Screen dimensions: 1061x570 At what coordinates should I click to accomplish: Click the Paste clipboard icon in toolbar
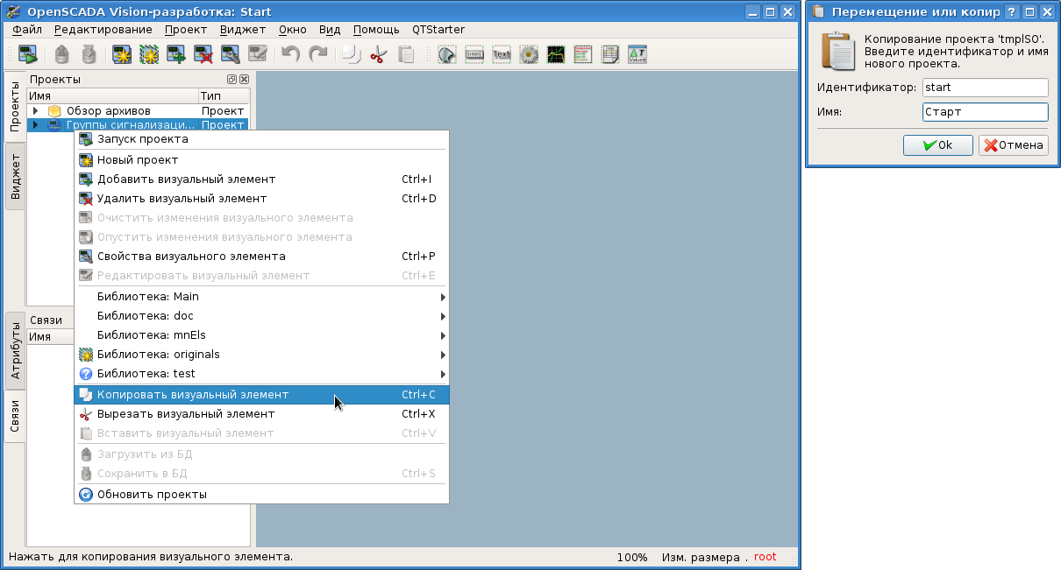(406, 54)
